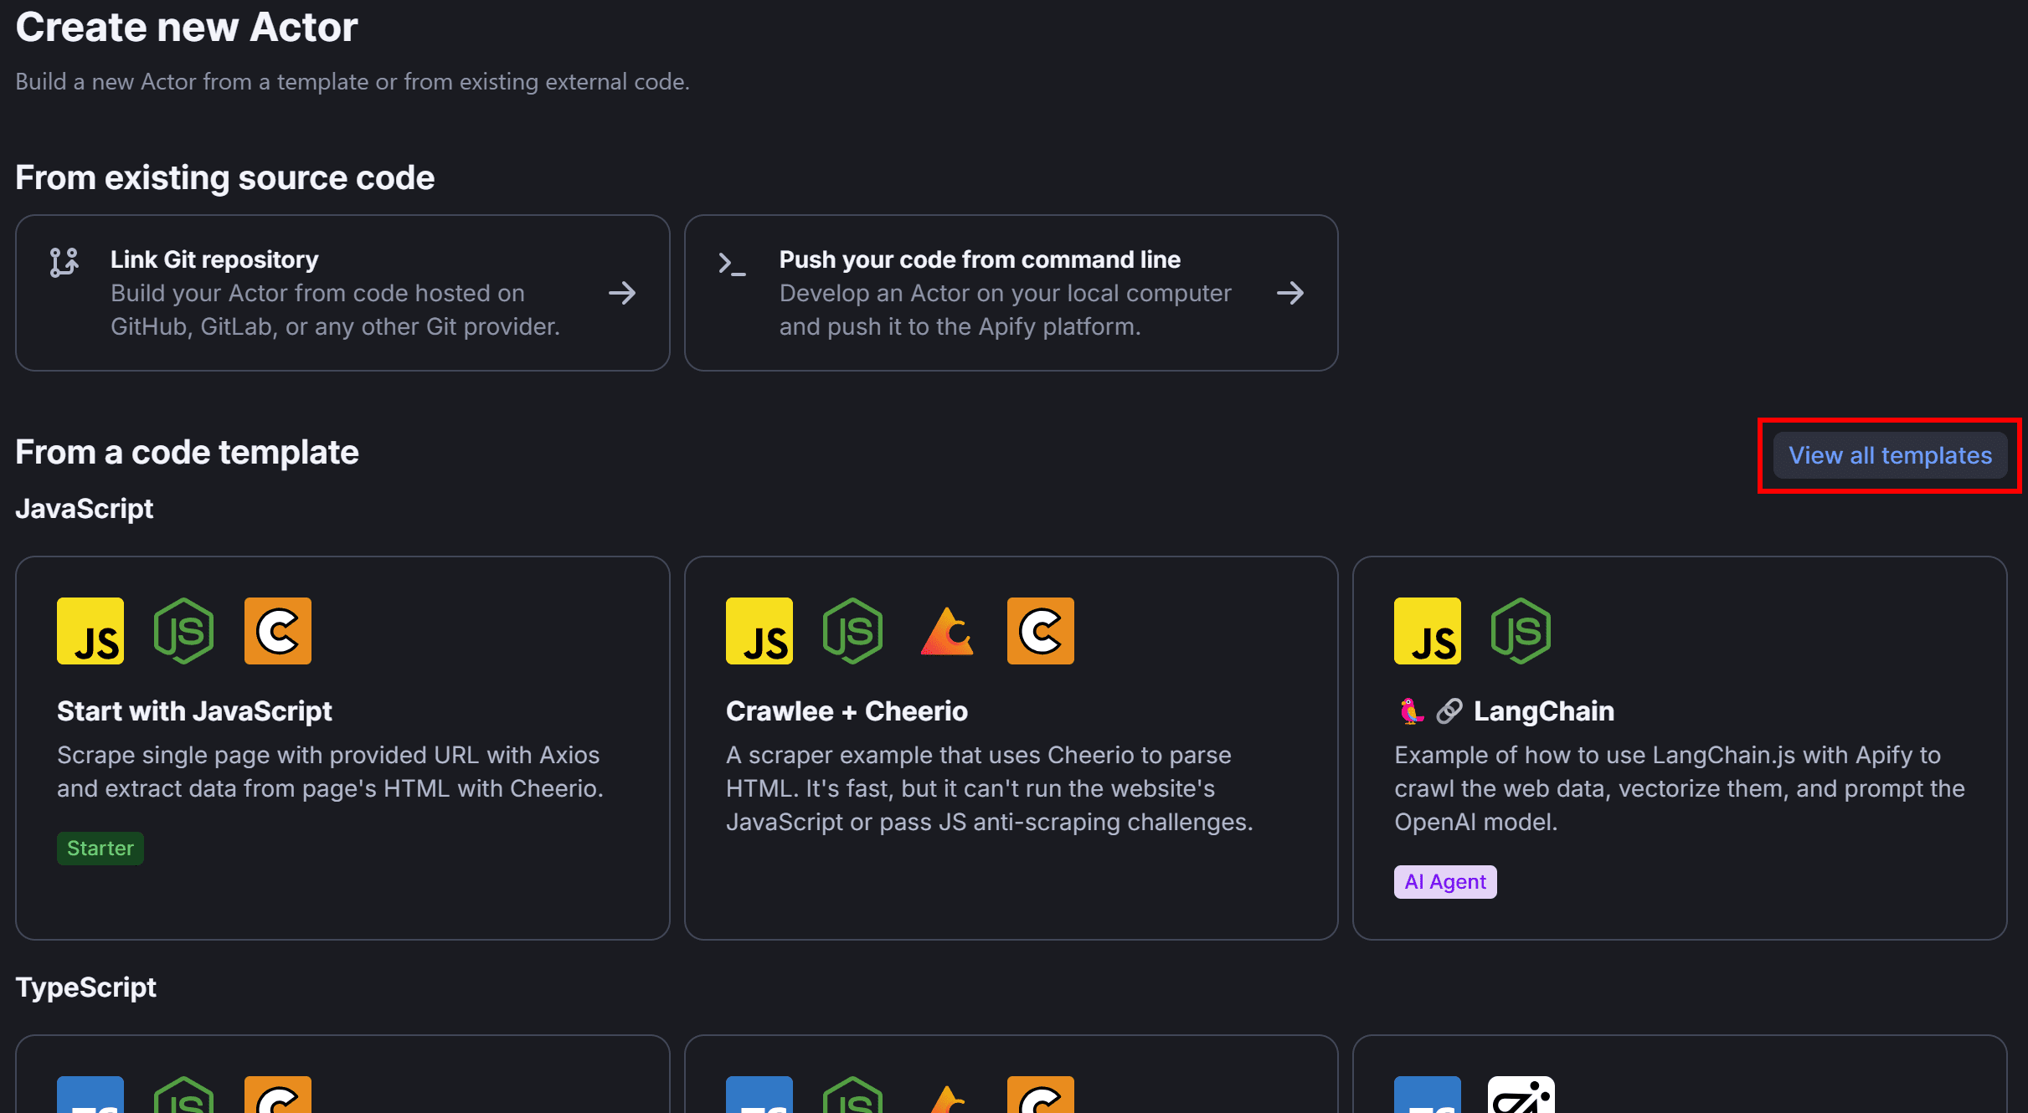Click the Node.js icon in LangChain card
The height and width of the screenshot is (1113, 2028).
click(1521, 631)
